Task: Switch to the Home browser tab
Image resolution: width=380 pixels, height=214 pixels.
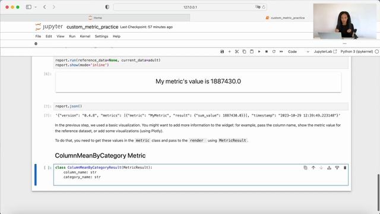Action: 95,18
